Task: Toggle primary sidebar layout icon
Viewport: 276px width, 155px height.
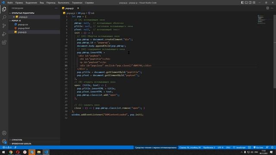Action: 242,3
